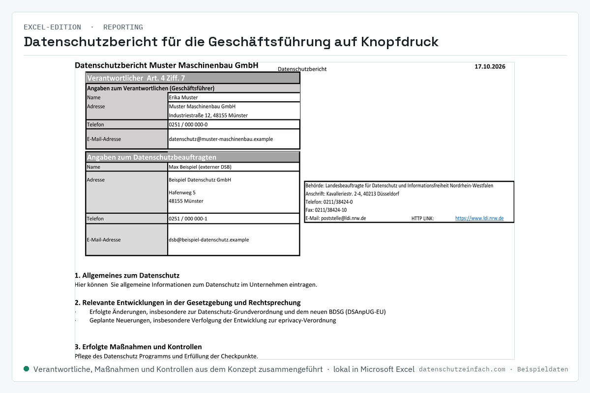The image size is (590, 393).
Task: Select the Angaben zum Datenschutzbeauftragten header
Action: tap(193, 157)
